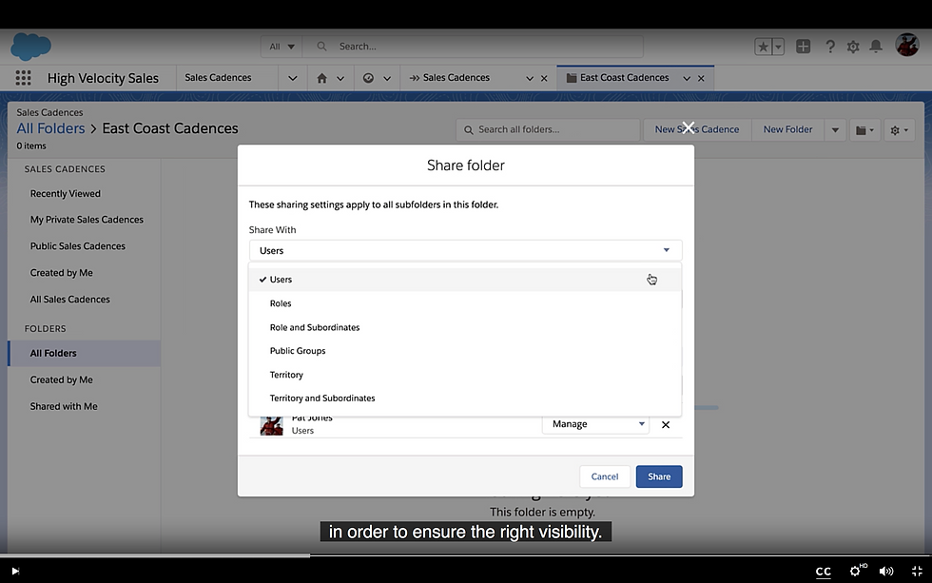The width and height of the screenshot is (932, 583).
Task: Click the favorites star icon
Action: pos(763,47)
